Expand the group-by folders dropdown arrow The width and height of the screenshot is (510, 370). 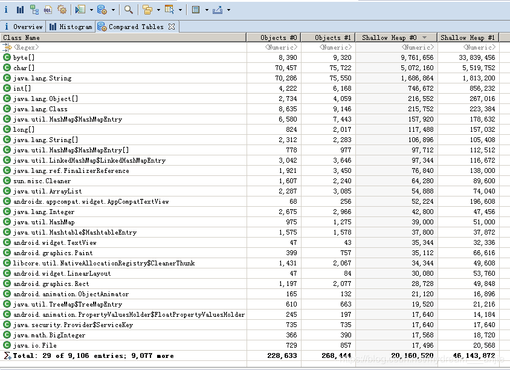coord(158,10)
